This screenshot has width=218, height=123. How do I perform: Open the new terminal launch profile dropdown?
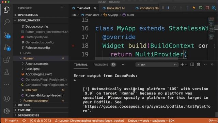pyautogui.click(x=186, y=65)
